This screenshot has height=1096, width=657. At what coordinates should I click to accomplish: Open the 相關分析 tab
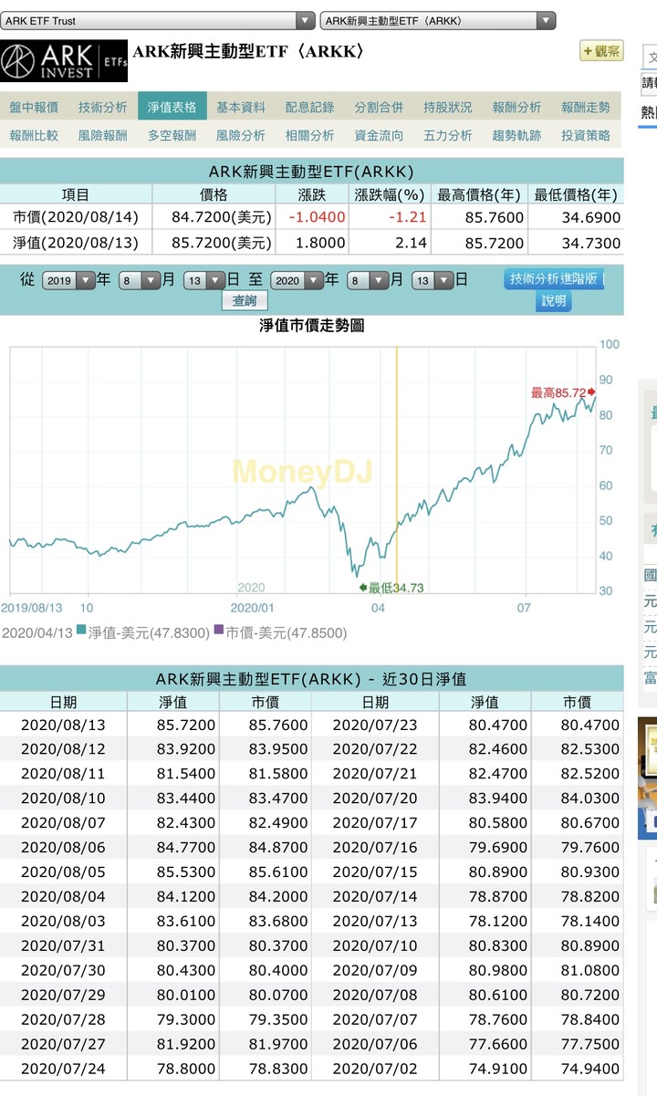tap(310, 135)
